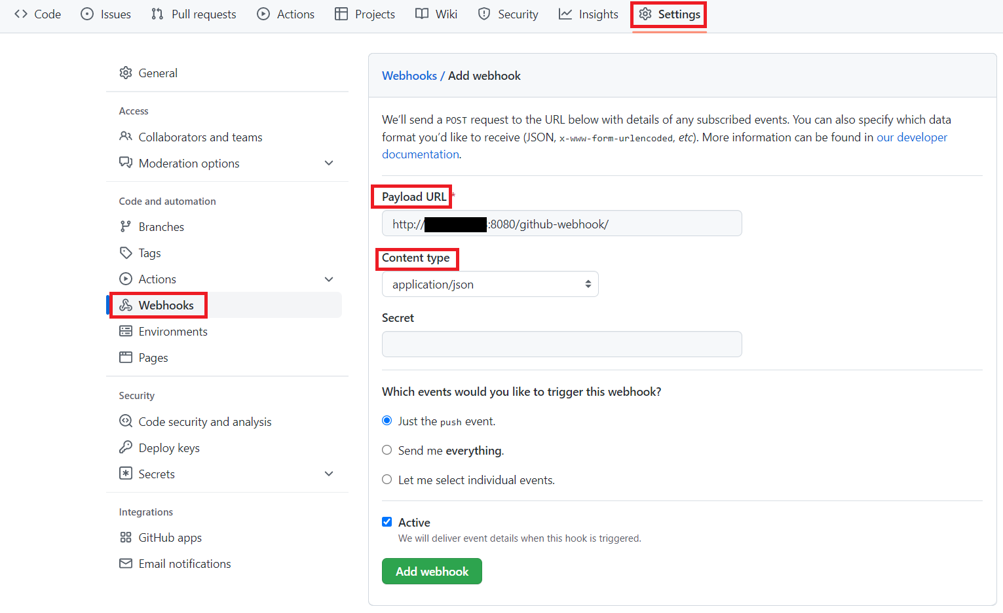The height and width of the screenshot is (613, 1003).
Task: Click the Settings gear icon in the top nav
Action: coord(645,14)
